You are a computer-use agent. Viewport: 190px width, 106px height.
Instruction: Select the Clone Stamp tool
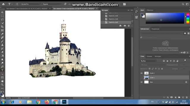(2, 45)
